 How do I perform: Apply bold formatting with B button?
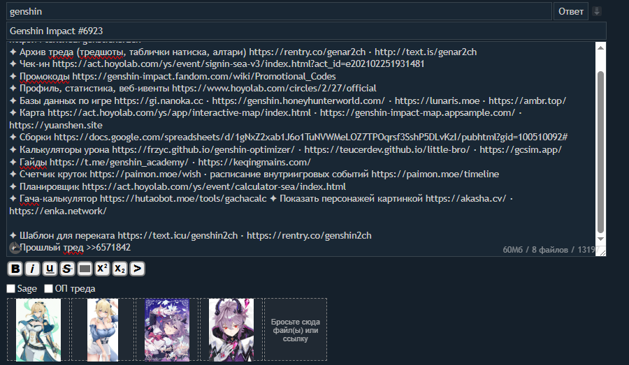point(15,269)
